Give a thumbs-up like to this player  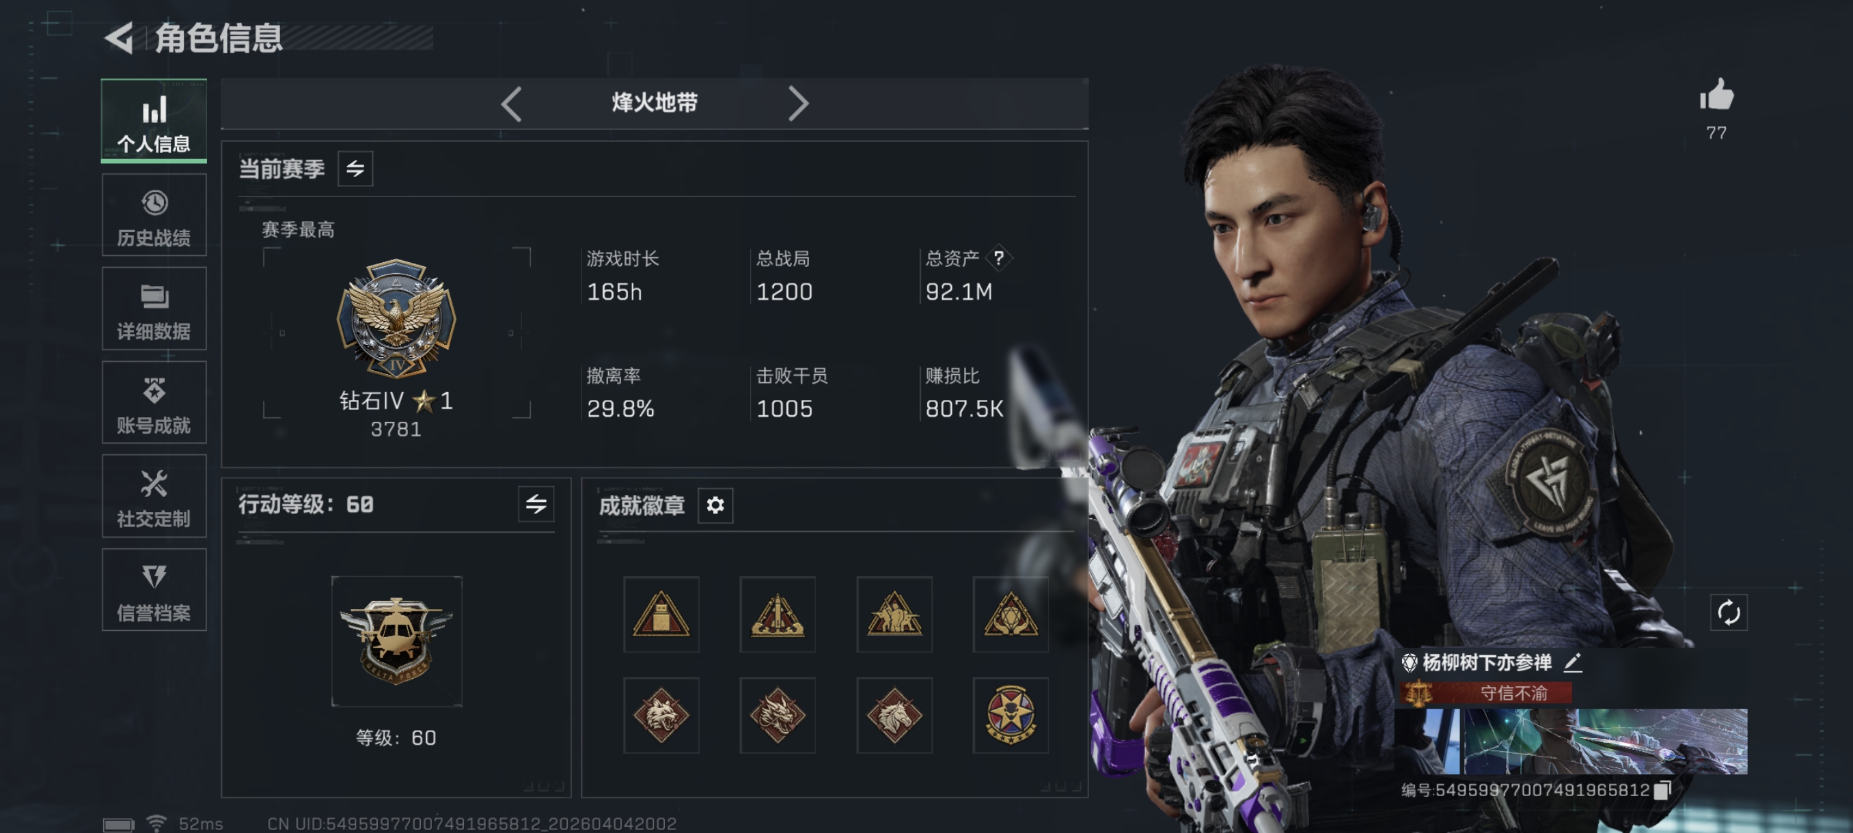[1716, 94]
